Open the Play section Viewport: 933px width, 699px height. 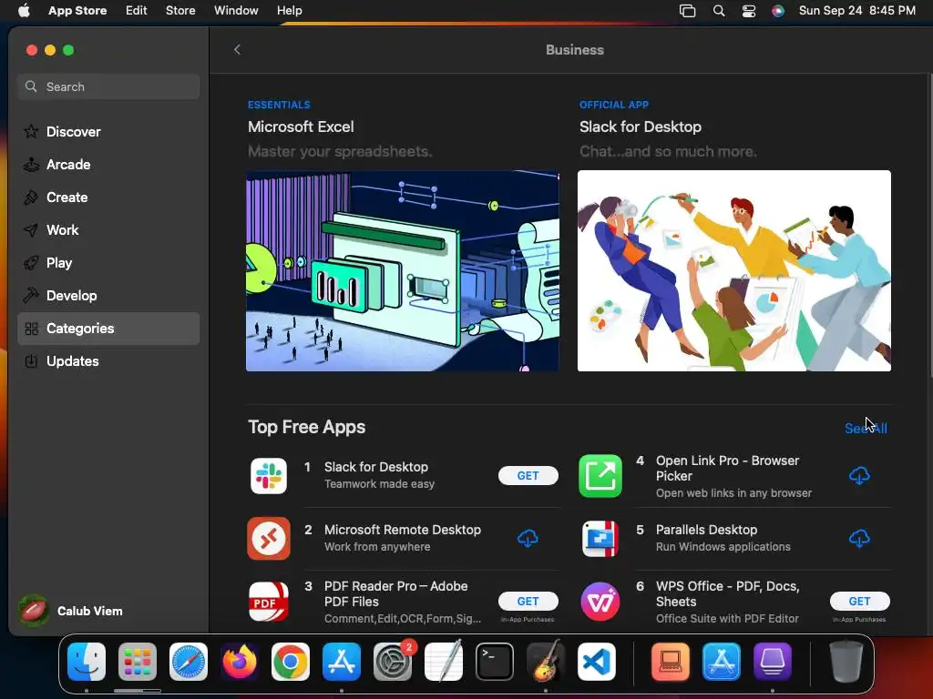(108, 263)
